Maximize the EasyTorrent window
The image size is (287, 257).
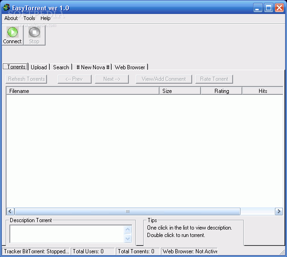[x=268, y=8]
